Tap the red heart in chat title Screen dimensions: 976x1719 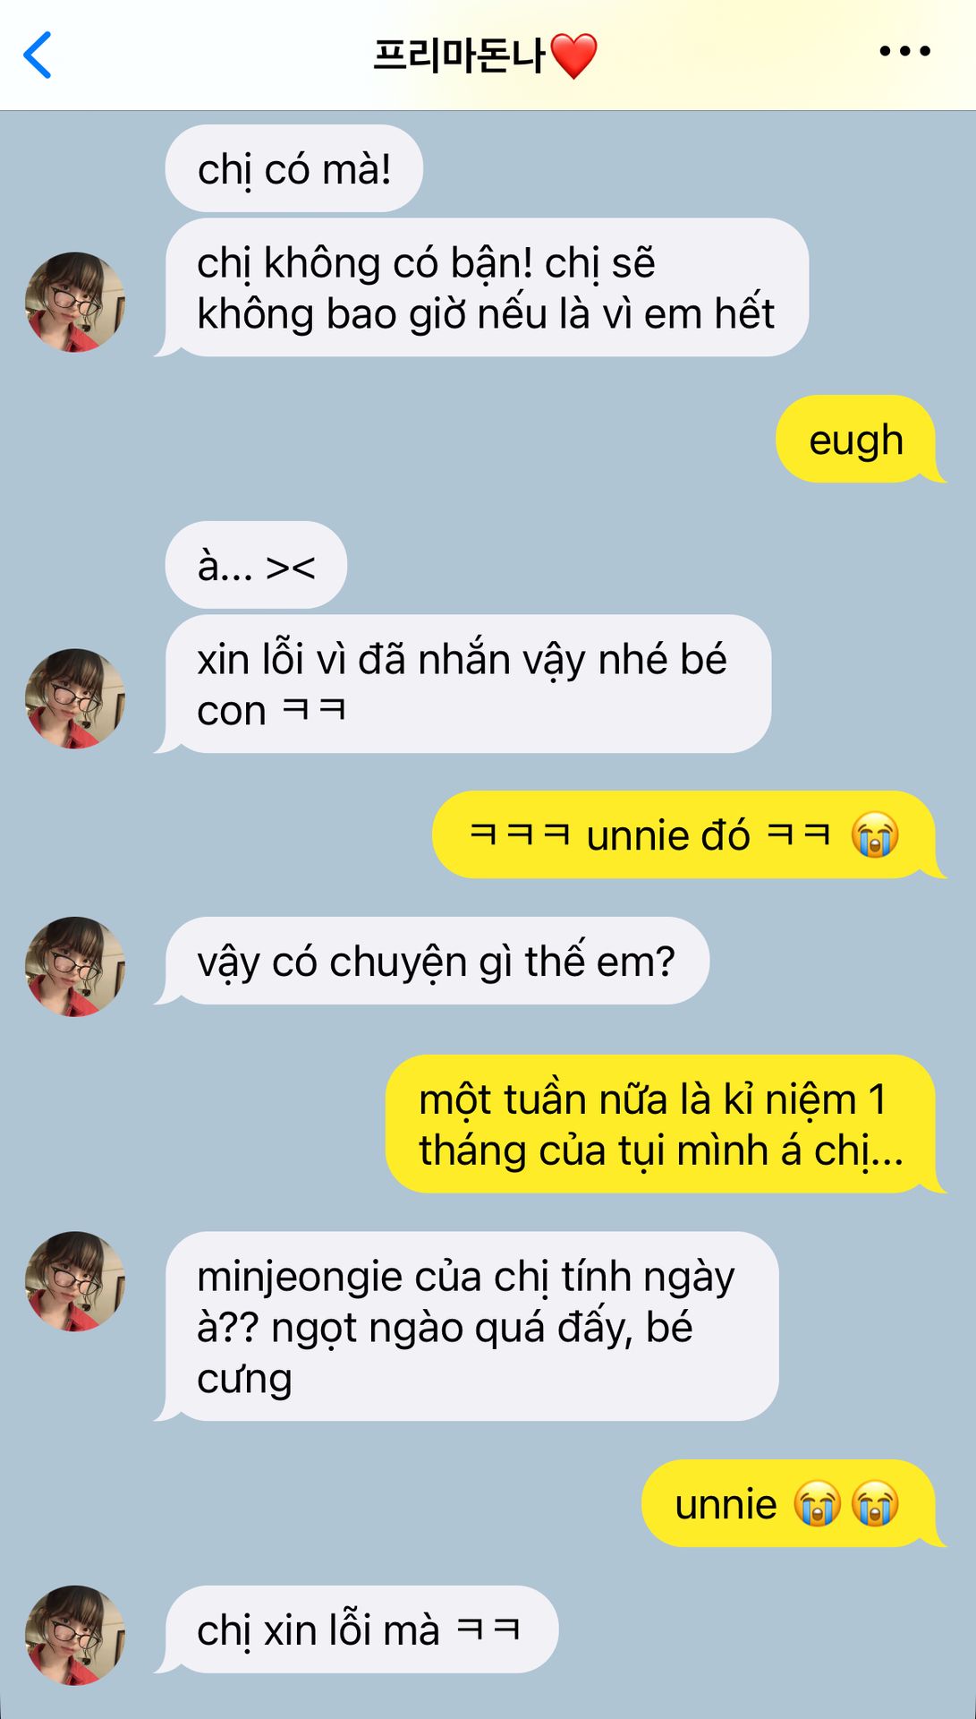[573, 56]
